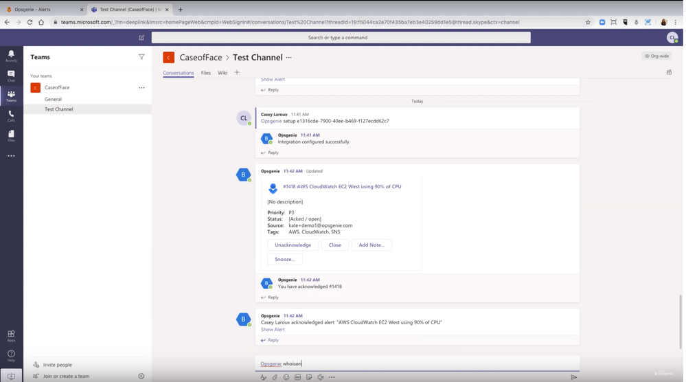Reload the browser page
Image resolution: width=686 pixels, height=382 pixels.
click(x=30, y=22)
